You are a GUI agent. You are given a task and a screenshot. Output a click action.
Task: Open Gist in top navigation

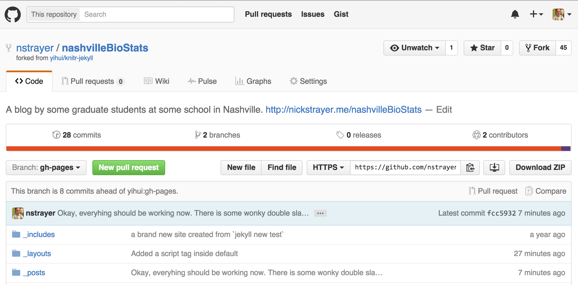coord(341,14)
